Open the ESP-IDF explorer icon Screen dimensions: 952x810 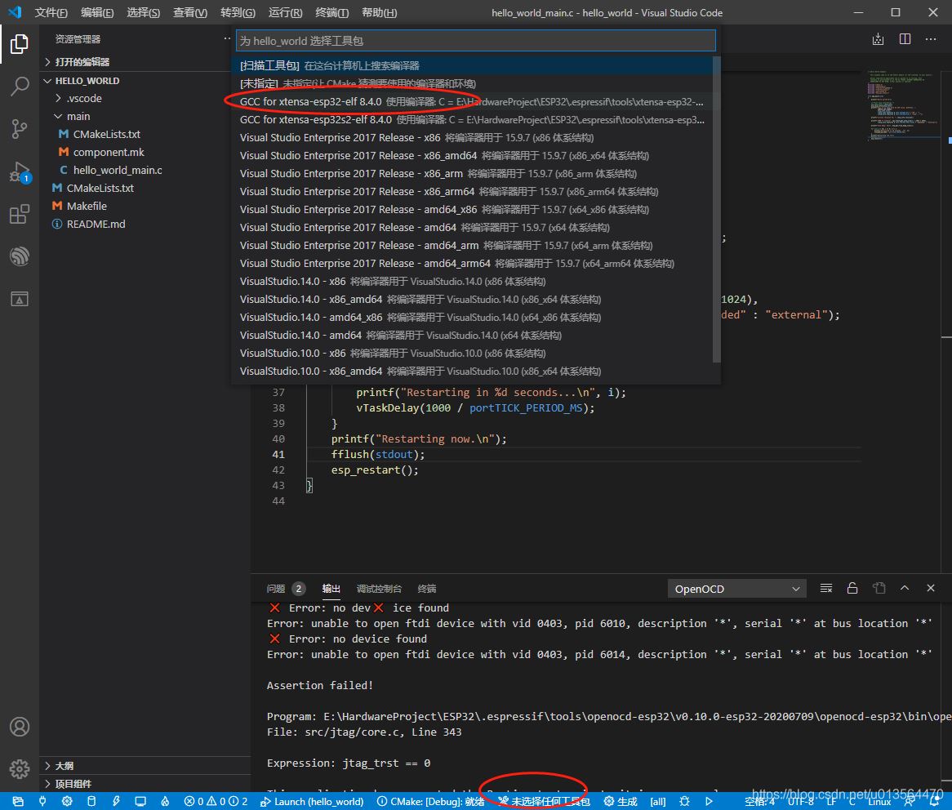pos(20,257)
